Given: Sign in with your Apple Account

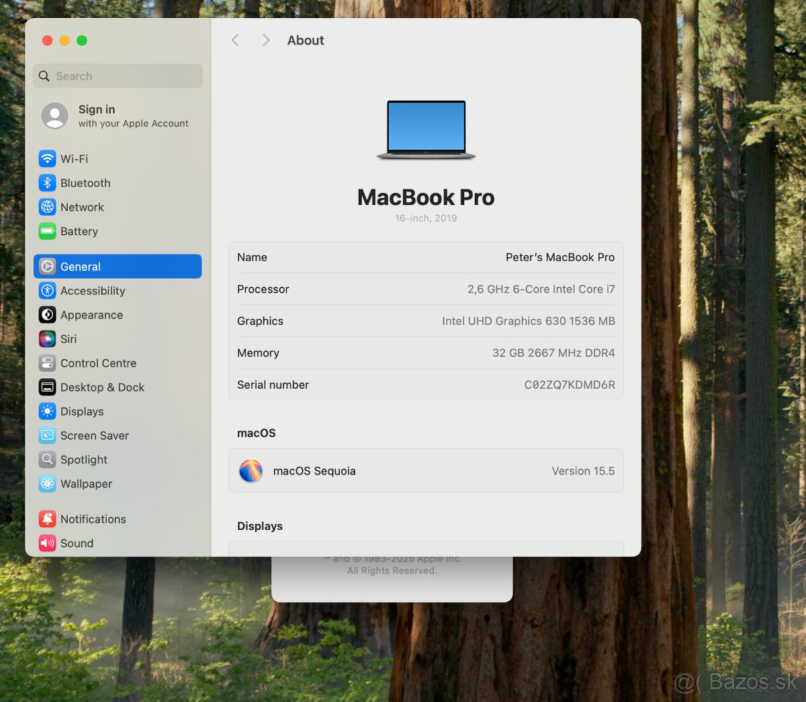Looking at the screenshot, I should point(118,116).
